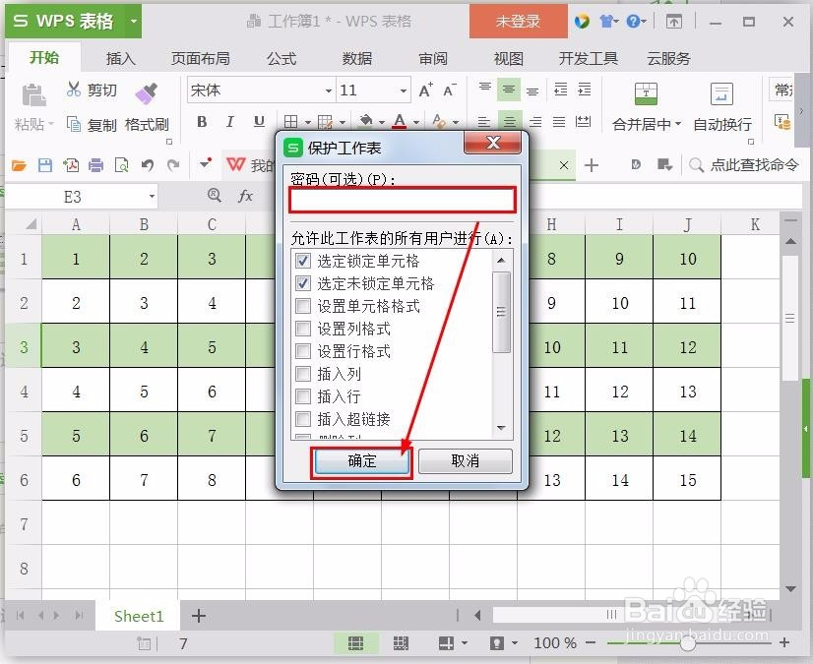Open the font size dropdown
This screenshot has height=664, width=813.
click(404, 91)
